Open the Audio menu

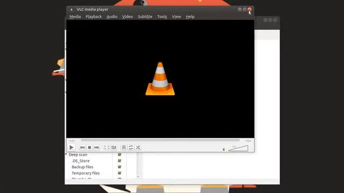[112, 17]
